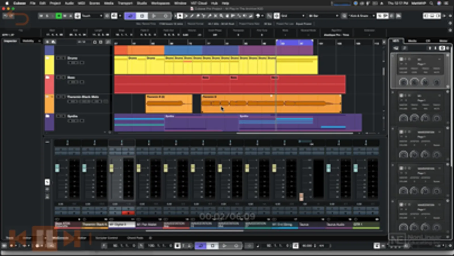Solo the Bass track
The height and width of the screenshot is (256, 454).
(x=64, y=77)
